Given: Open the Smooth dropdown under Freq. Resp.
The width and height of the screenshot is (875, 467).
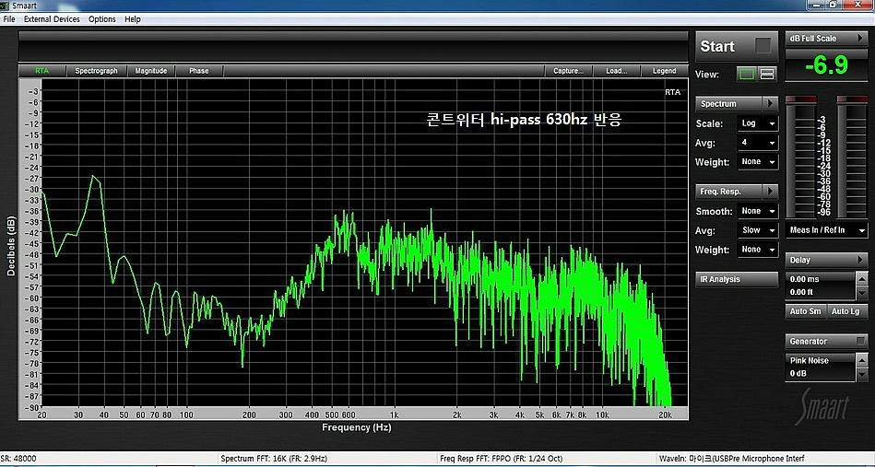Looking at the screenshot, I should [x=758, y=212].
